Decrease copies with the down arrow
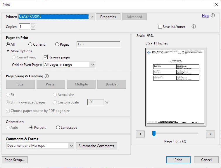 point(33,28)
